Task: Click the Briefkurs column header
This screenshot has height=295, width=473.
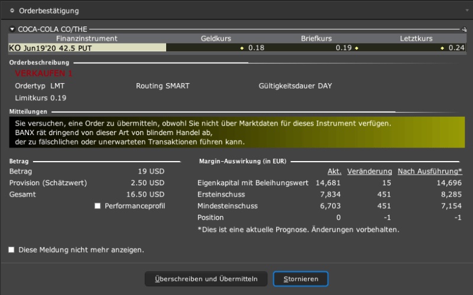Action: [316, 38]
